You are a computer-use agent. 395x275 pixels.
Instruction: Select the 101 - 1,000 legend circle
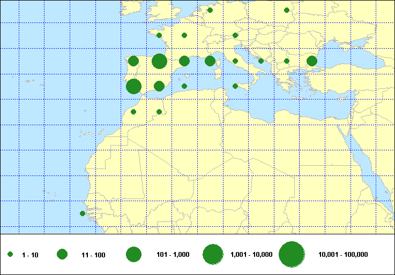tap(133, 255)
